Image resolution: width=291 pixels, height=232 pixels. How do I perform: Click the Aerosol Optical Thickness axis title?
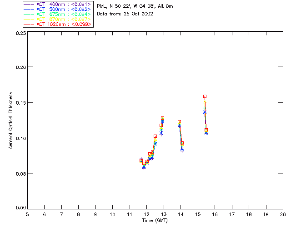(11, 120)
